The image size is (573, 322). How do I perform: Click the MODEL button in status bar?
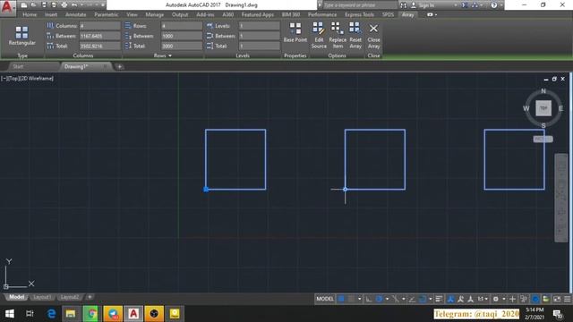(325, 299)
